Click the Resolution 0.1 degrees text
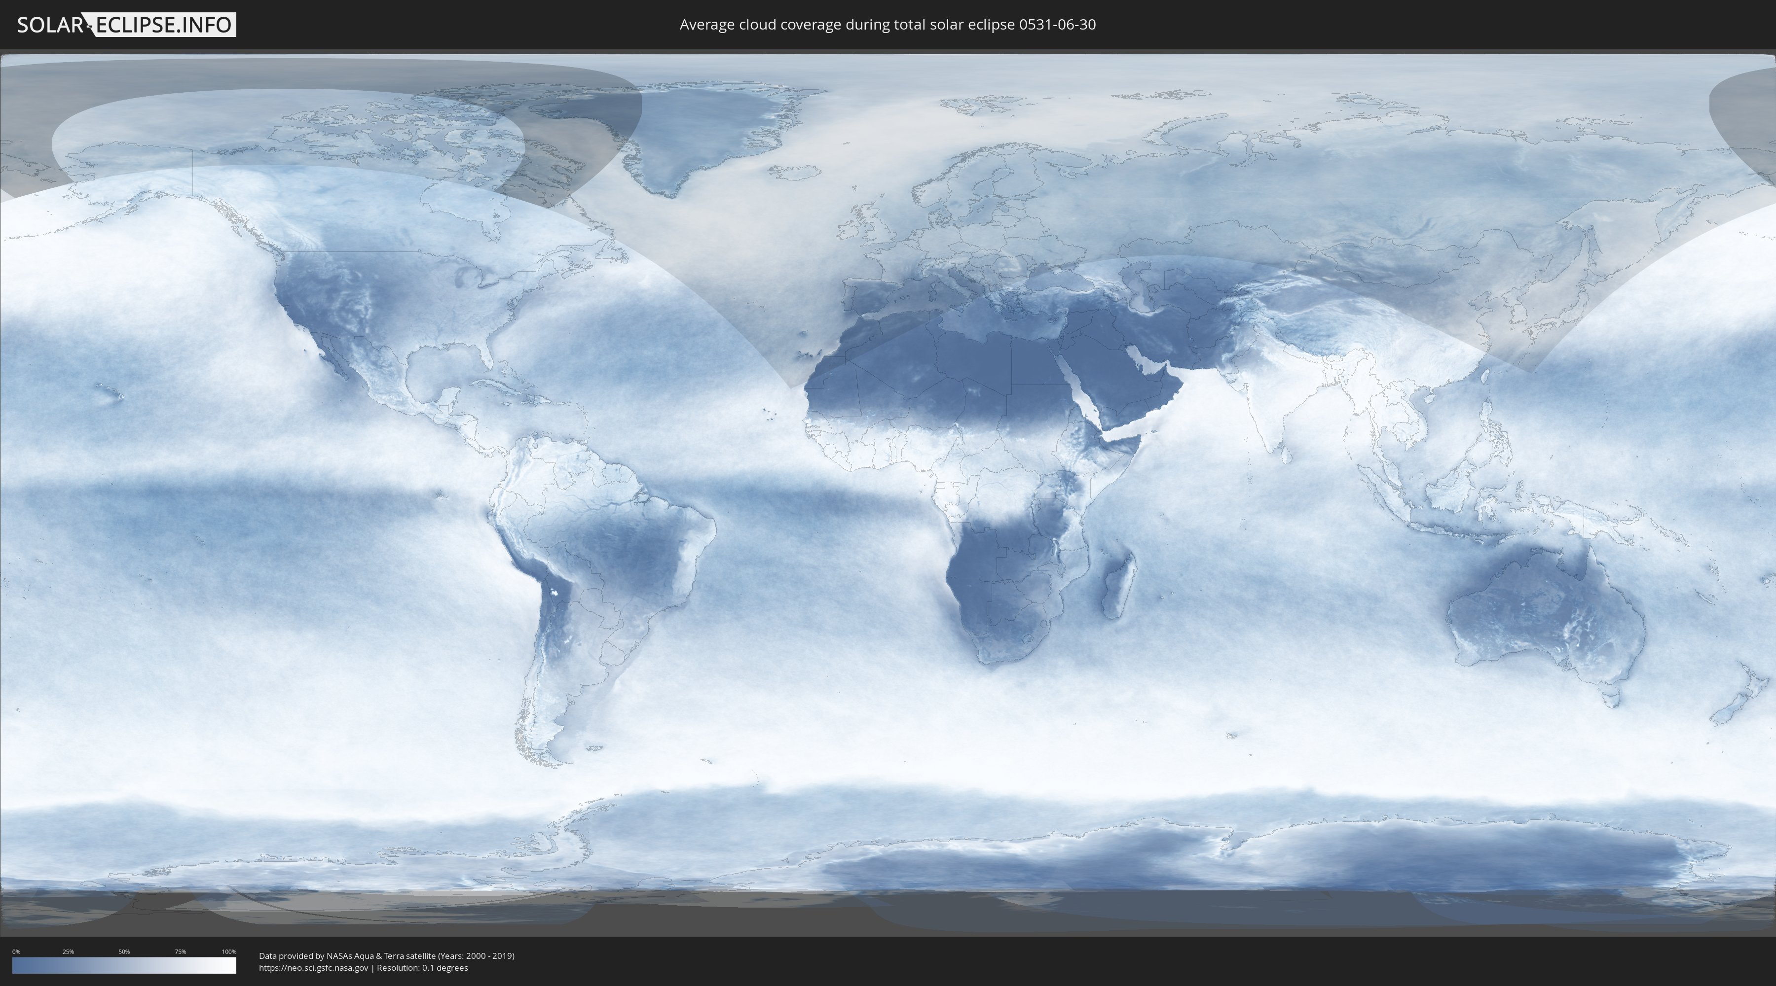This screenshot has width=1776, height=986. click(422, 967)
